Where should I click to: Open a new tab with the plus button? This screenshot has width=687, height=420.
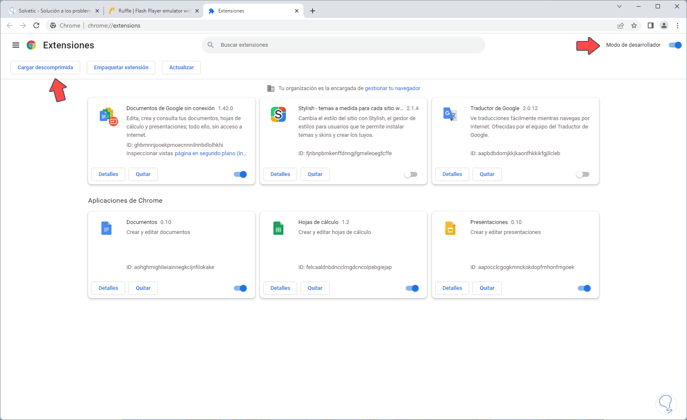click(x=313, y=11)
